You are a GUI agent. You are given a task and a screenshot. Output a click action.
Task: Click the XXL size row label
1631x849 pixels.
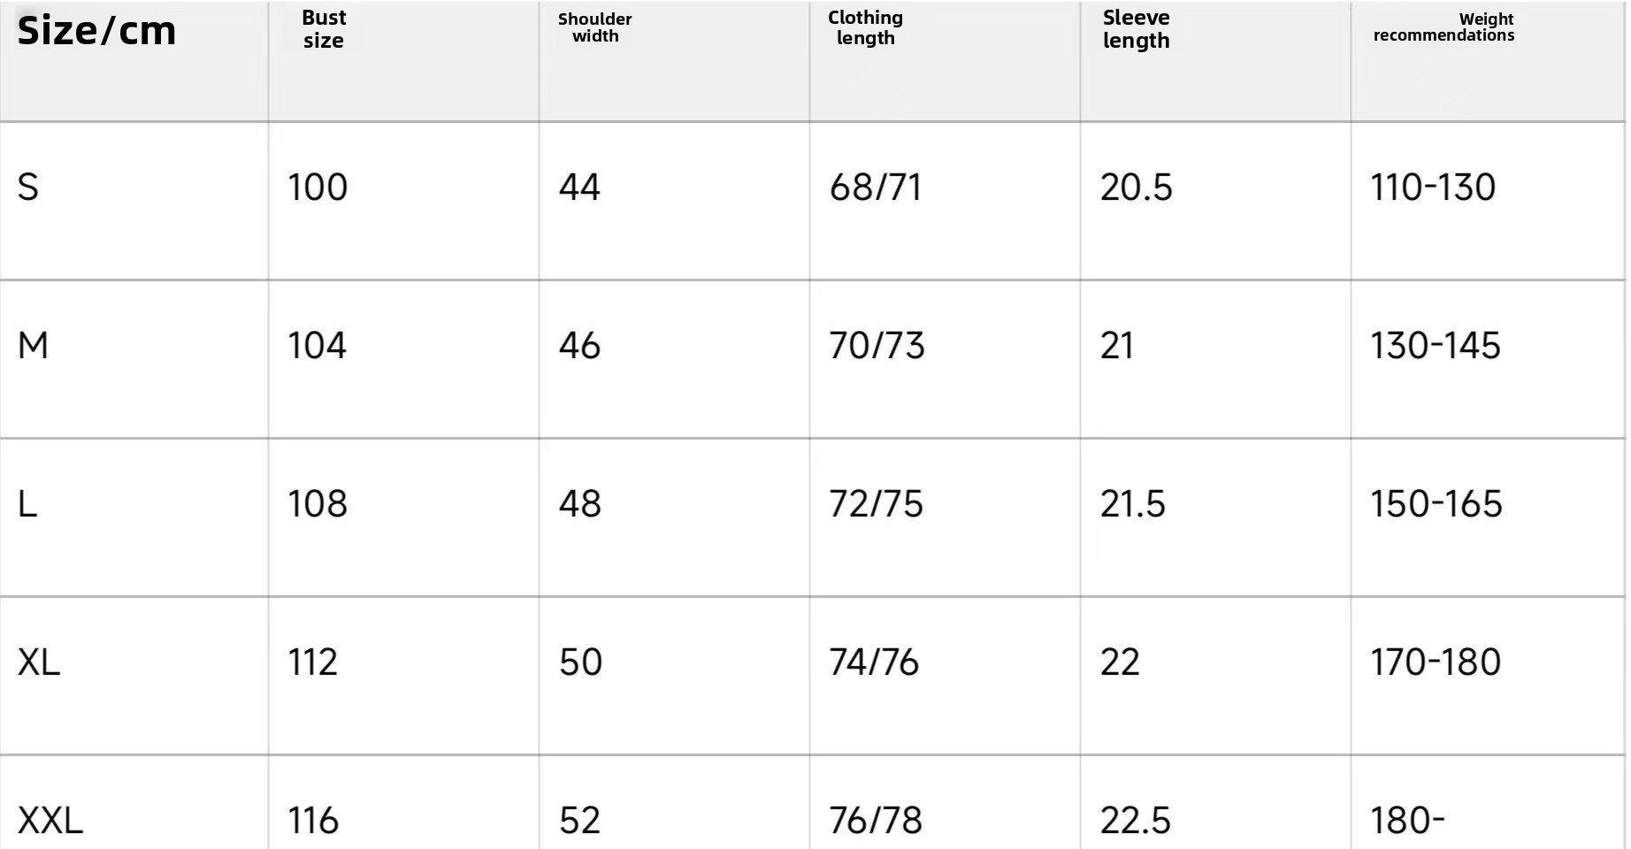(x=50, y=821)
